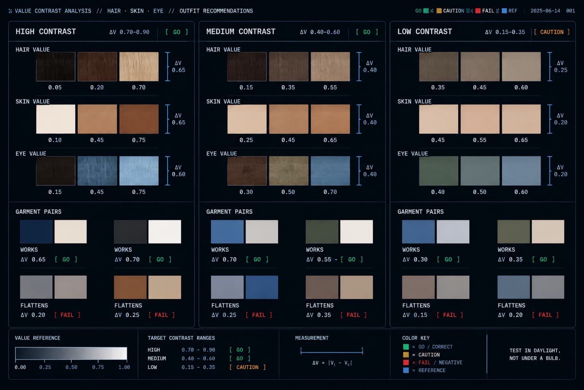This screenshot has width=584, height=390.
Task: Select blue REFERENCE square in Color Key
Action: point(406,370)
